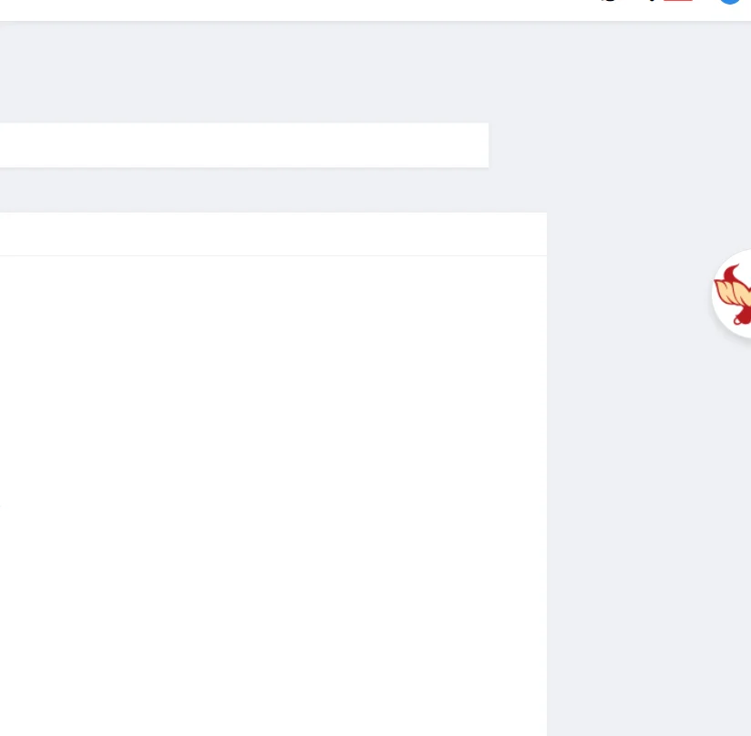Select the red flag icon in header
The image size is (751, 736).
678,1
